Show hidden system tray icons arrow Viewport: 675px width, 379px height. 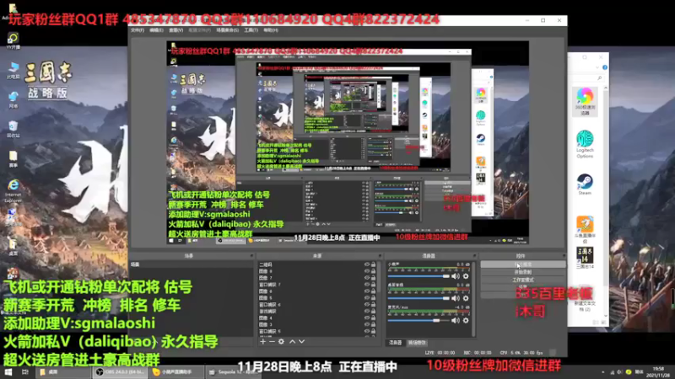pyautogui.click(x=602, y=372)
